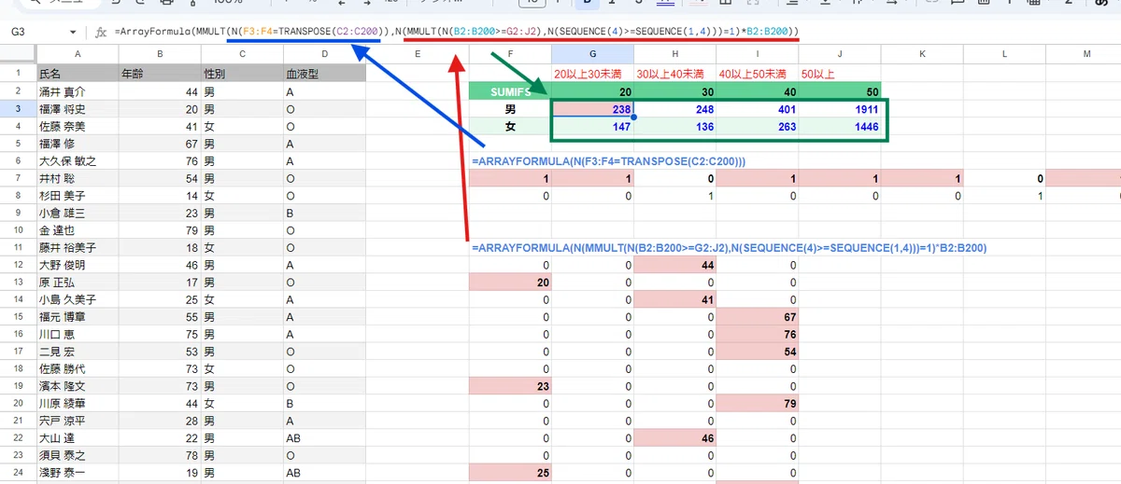Click highlighted cell 54 in column I
This screenshot has height=484, width=1121.
tap(757, 353)
